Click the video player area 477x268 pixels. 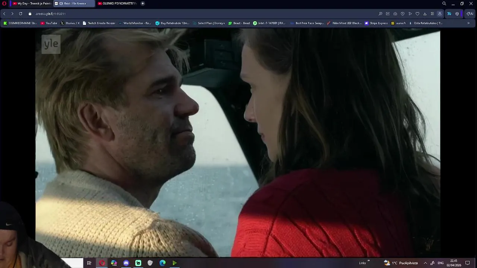pyautogui.click(x=238, y=143)
